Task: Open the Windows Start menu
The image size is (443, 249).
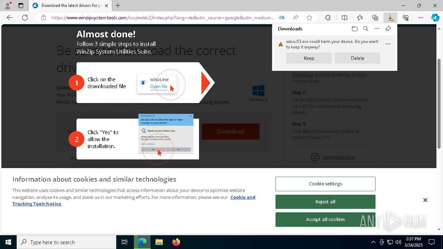Action: click(x=8, y=242)
